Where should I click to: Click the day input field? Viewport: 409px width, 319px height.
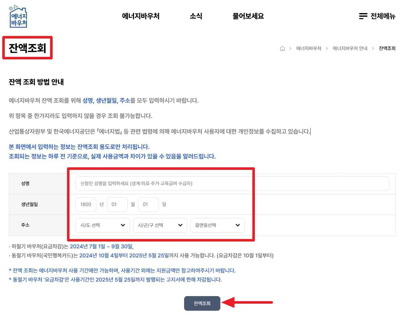(148, 204)
